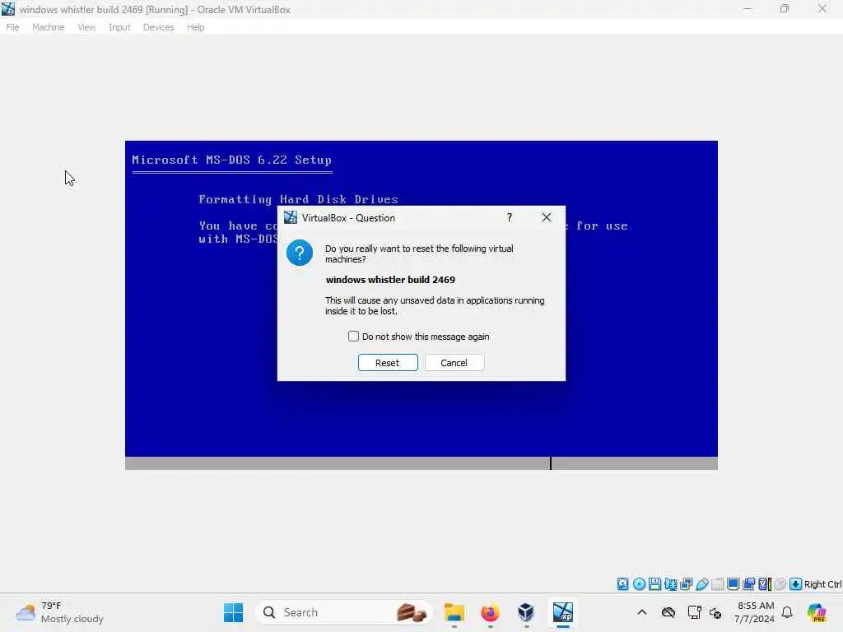
Task: Open File Explorer from the taskbar
Action: point(454,612)
